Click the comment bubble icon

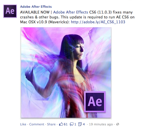point(72,124)
